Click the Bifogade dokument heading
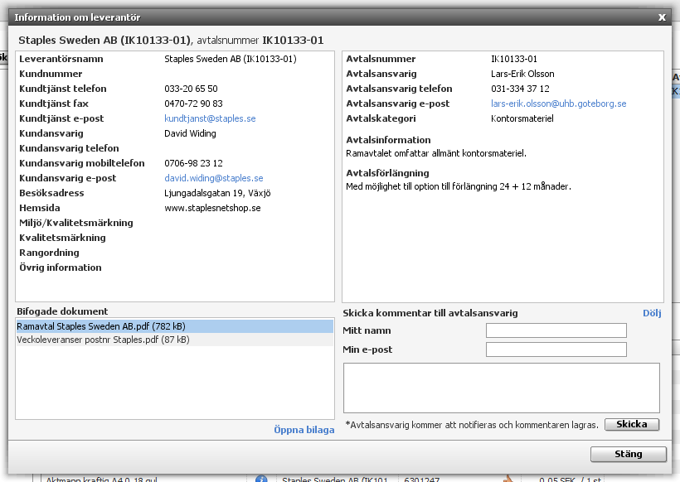The height and width of the screenshot is (482, 680). (x=62, y=311)
